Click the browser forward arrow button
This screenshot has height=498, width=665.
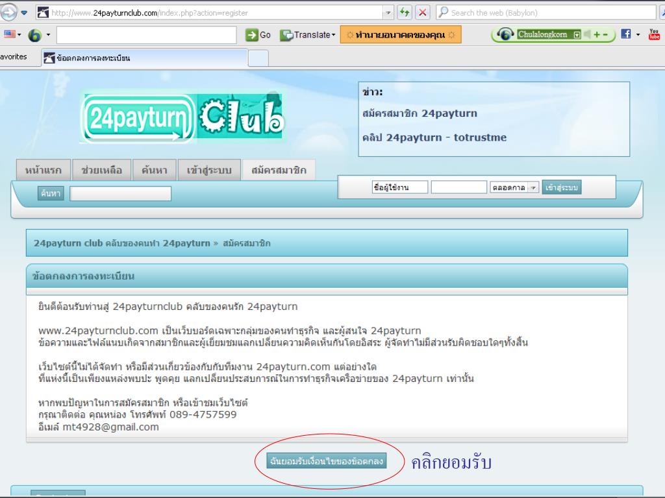pyautogui.click(x=8, y=12)
